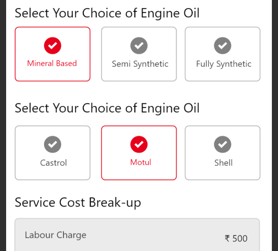Viewport: 278px width, 251px height.
Task: Pick the Fully Synthetic text label
Action: tap(223, 64)
